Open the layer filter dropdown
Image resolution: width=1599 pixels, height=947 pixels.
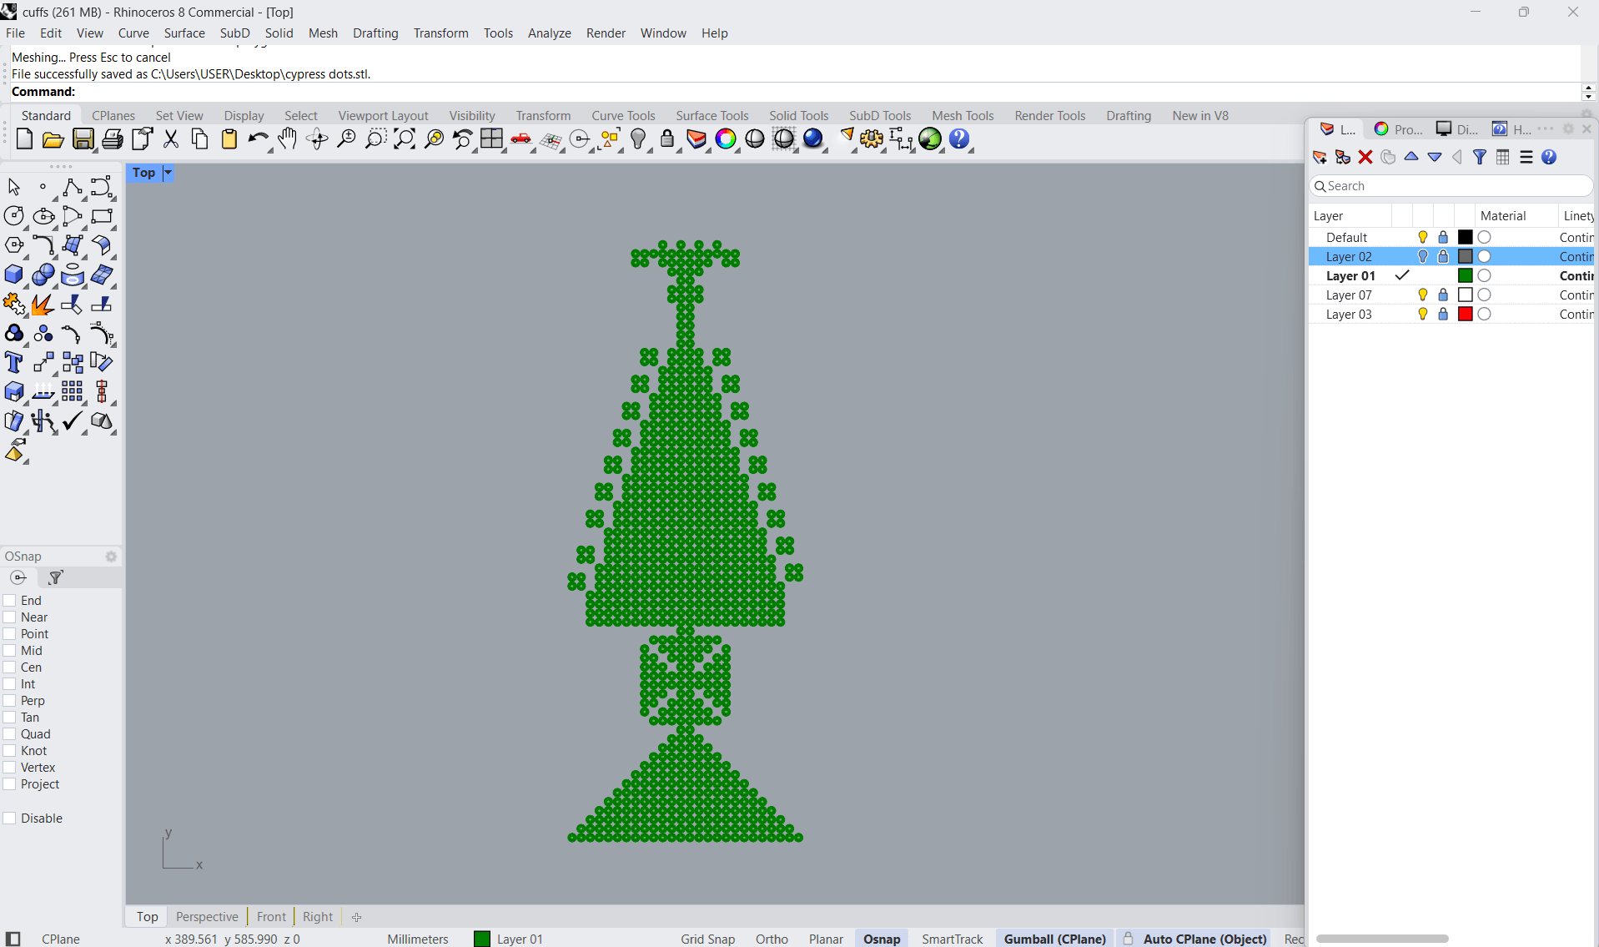click(x=1479, y=157)
